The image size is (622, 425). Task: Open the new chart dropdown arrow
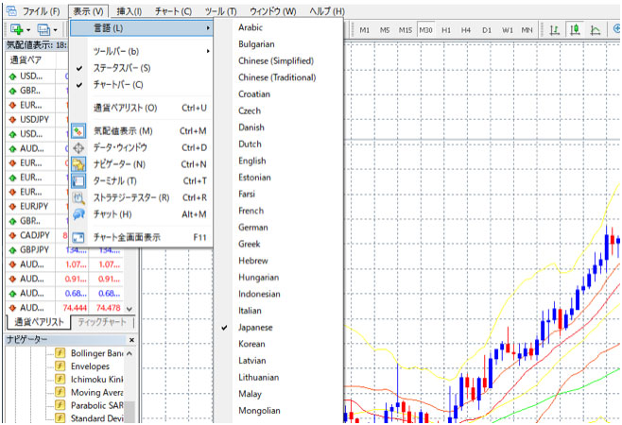tap(28, 30)
